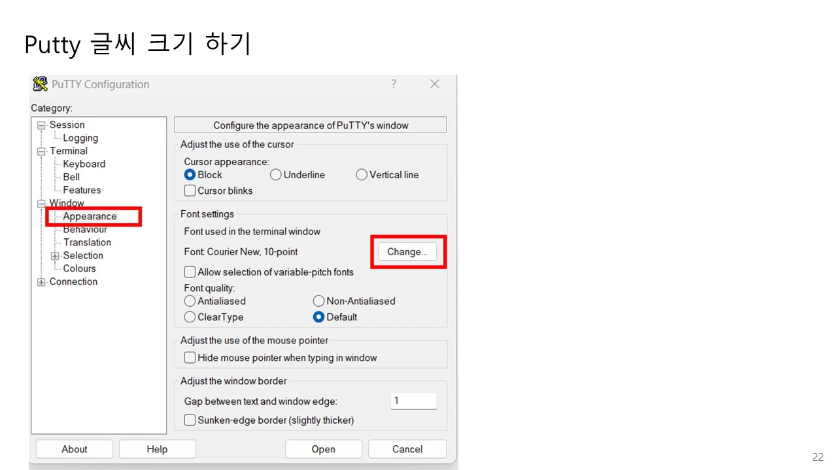837x470 pixels.
Task: Click the Open button
Action: coord(323,448)
